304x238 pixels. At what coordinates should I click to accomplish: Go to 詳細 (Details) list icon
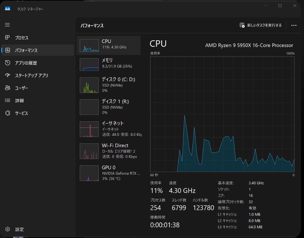(x=8, y=101)
